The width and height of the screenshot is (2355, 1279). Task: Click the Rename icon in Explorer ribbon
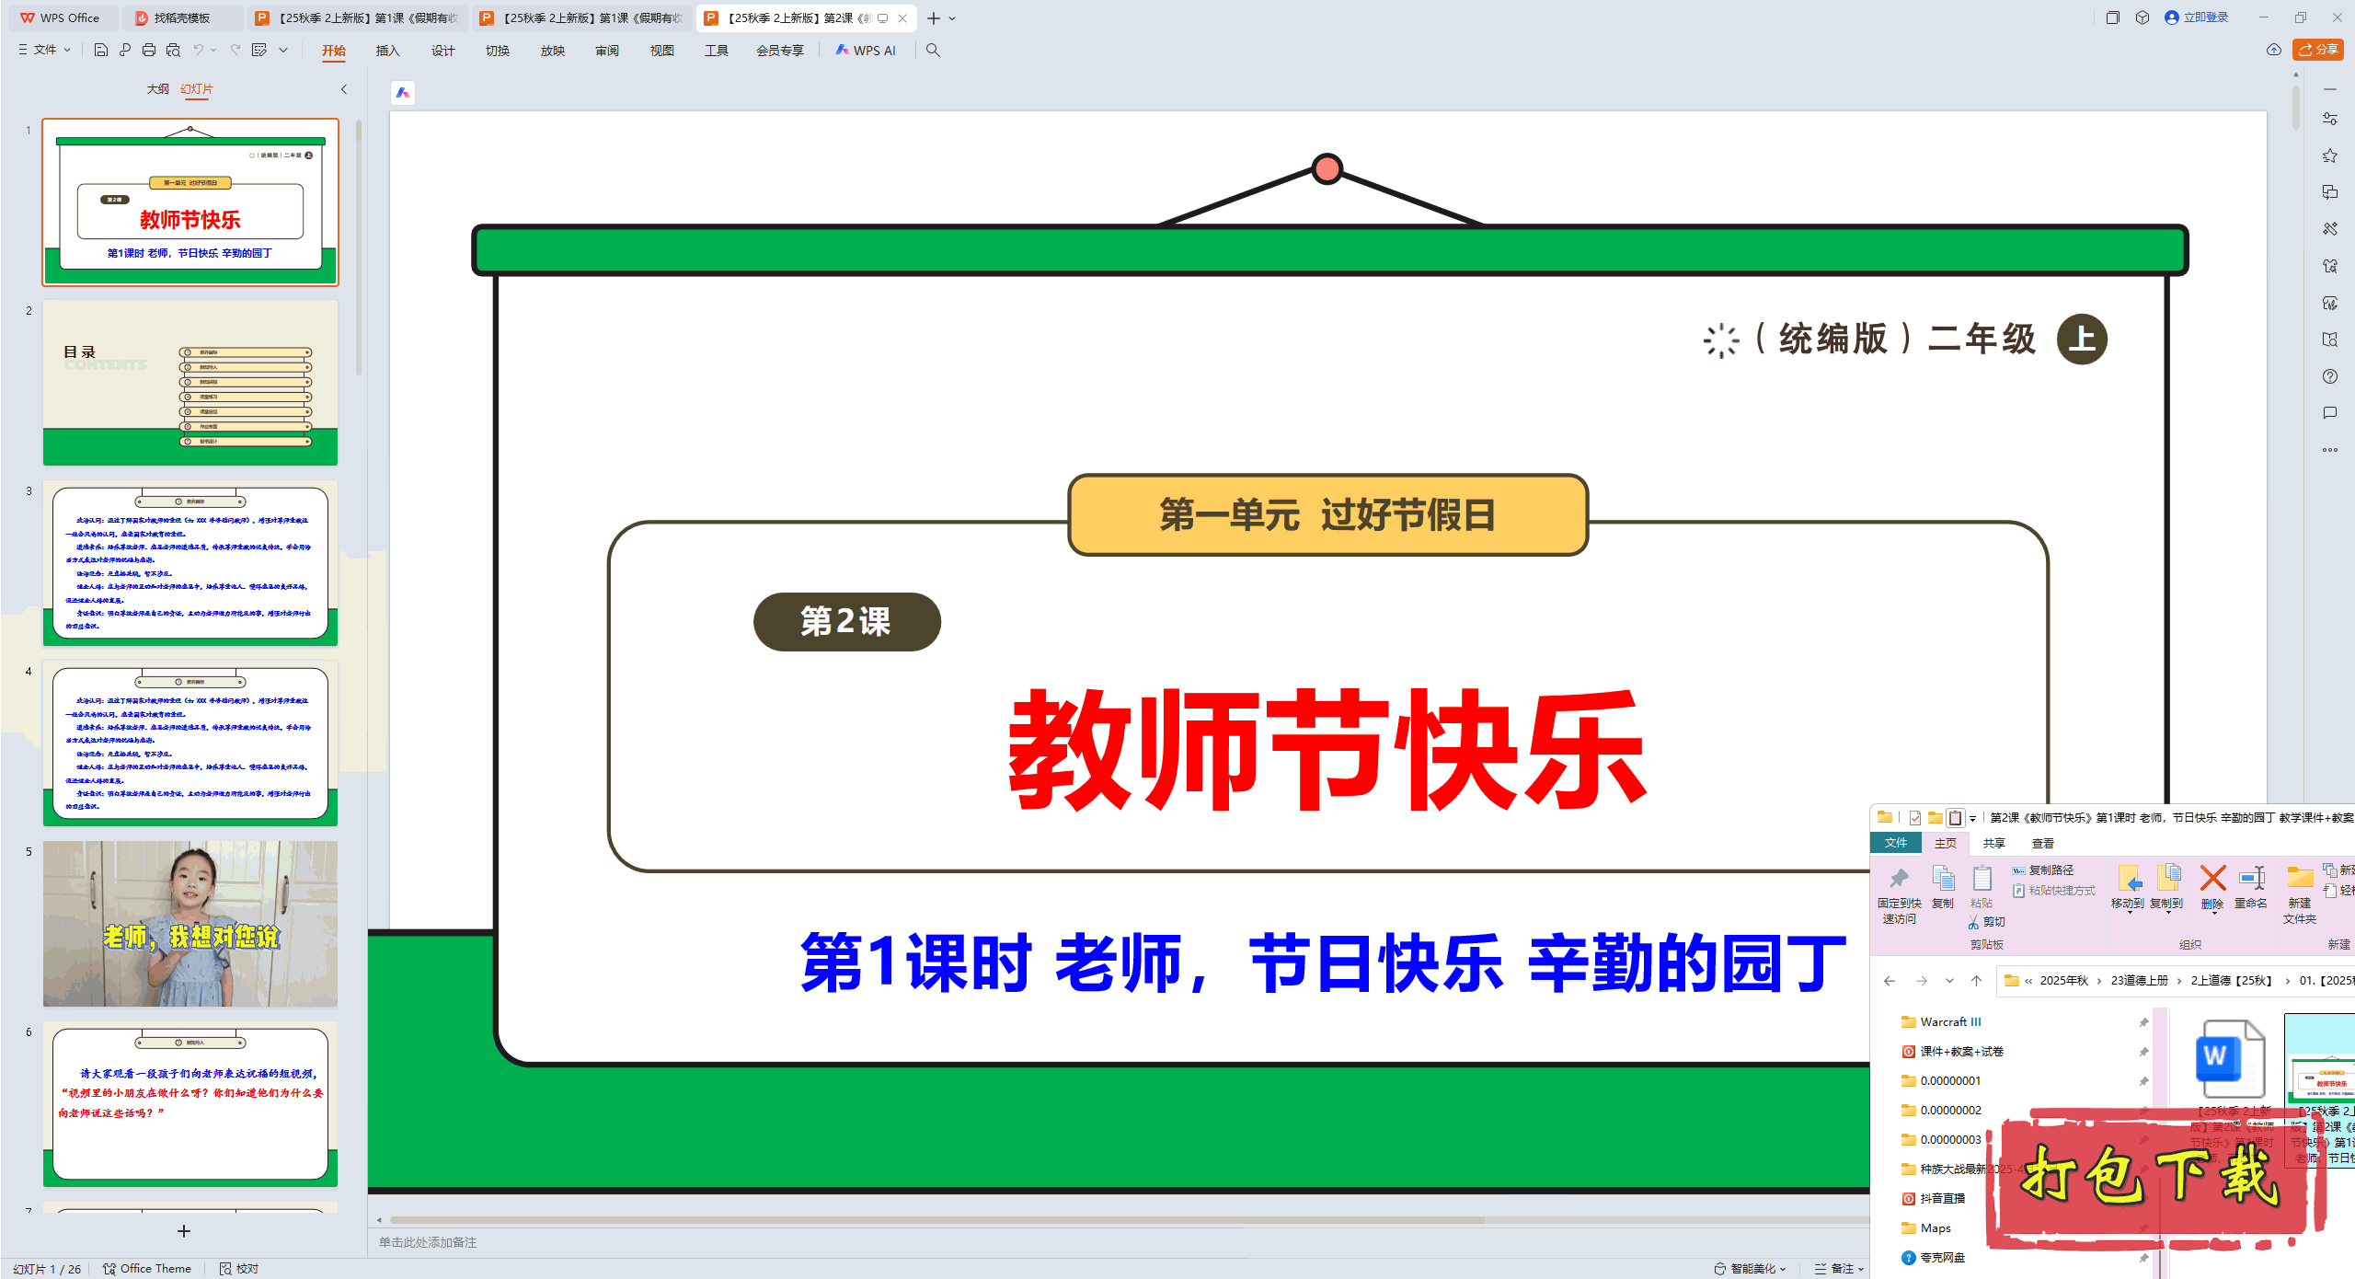coord(2251,879)
